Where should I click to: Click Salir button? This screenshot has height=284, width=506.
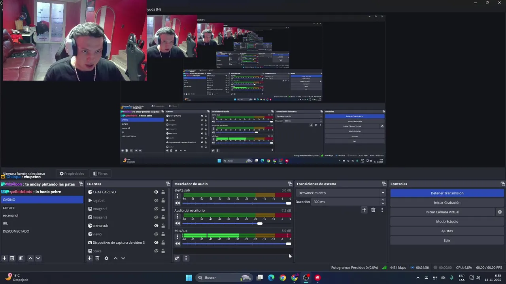coord(447,240)
